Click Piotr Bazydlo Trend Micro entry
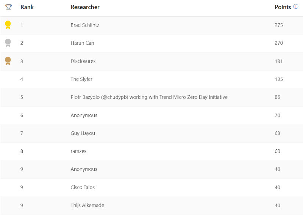Image resolution: width=303 pixels, height=215 pixels. (149, 97)
